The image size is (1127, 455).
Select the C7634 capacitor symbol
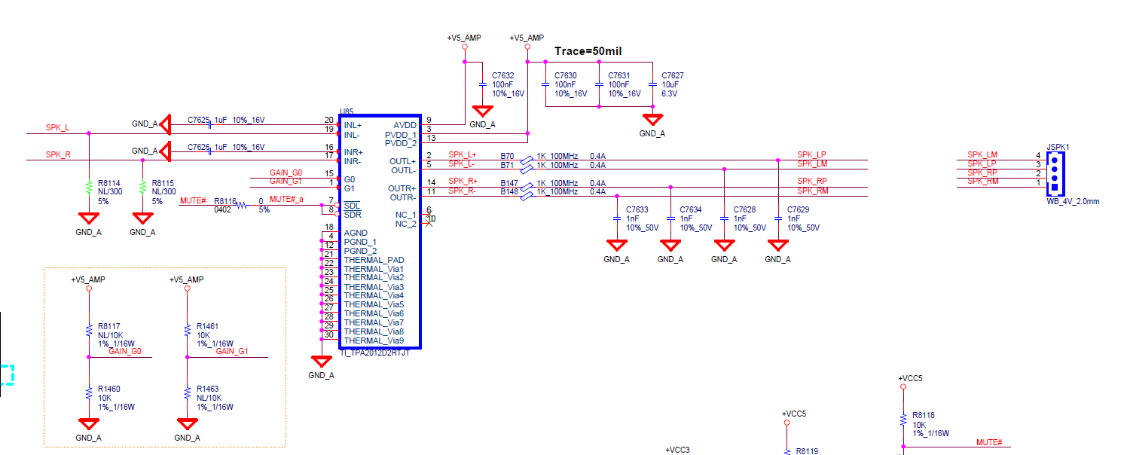click(x=670, y=218)
